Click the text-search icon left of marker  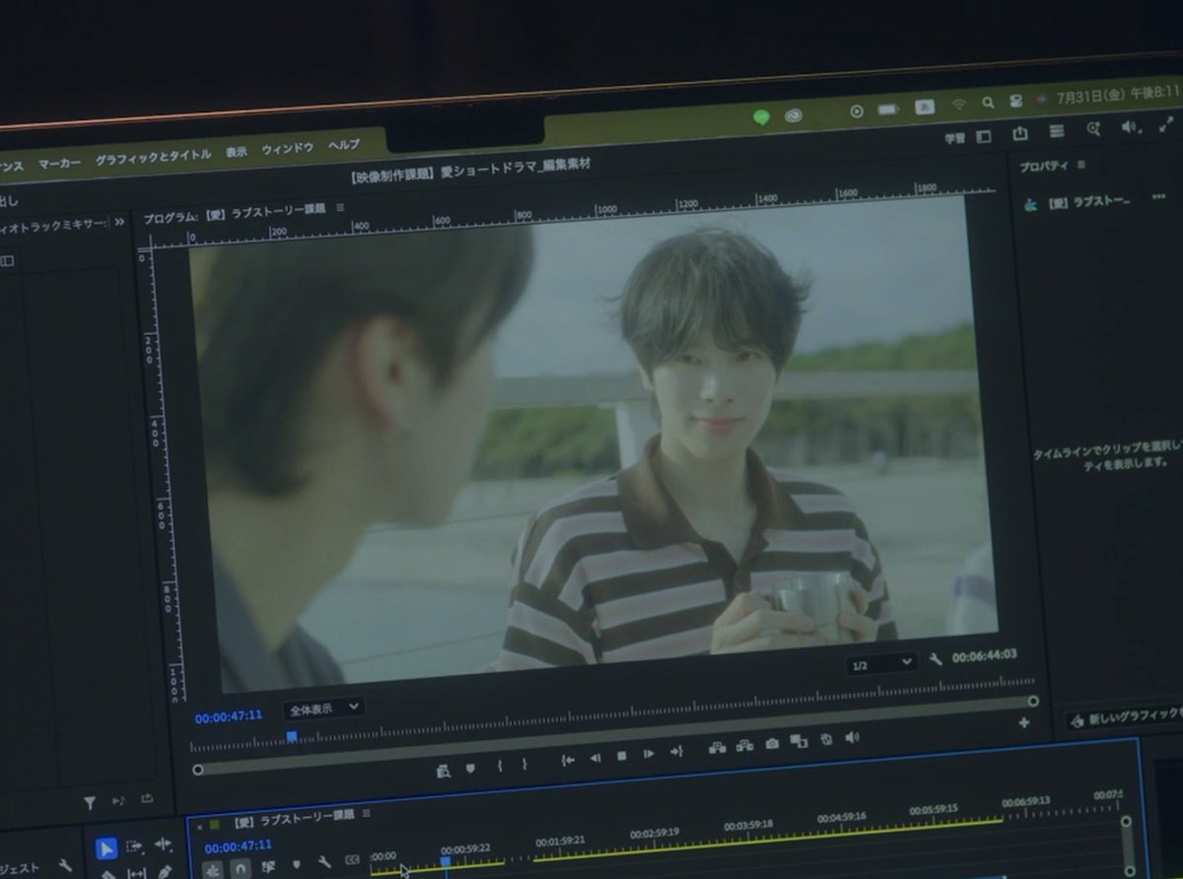[x=444, y=771]
